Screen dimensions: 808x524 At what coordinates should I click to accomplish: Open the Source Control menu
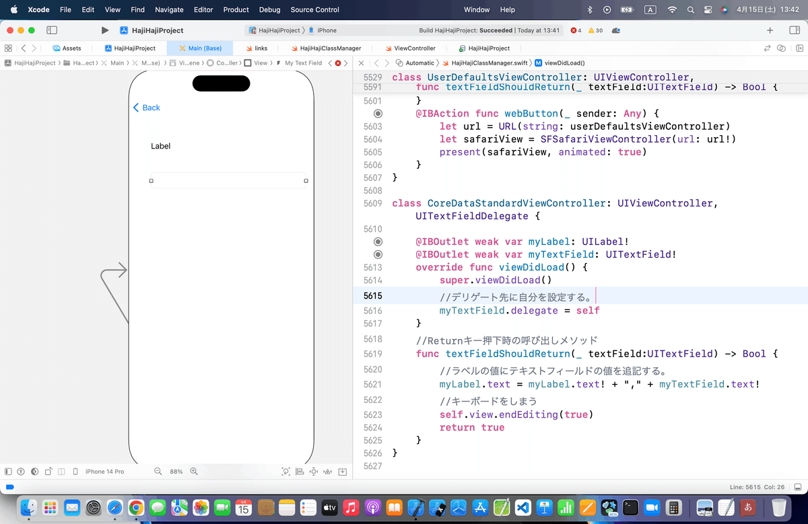pyautogui.click(x=315, y=9)
